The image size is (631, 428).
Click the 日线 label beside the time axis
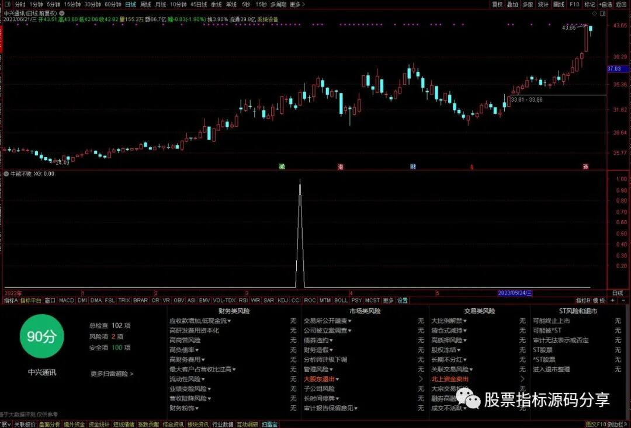[x=618, y=293]
